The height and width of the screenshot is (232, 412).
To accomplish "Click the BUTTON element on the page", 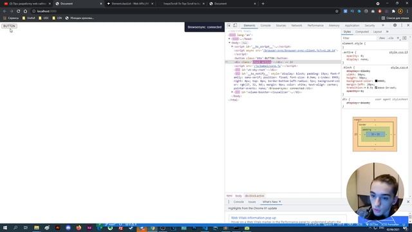I will pos(9,26).
